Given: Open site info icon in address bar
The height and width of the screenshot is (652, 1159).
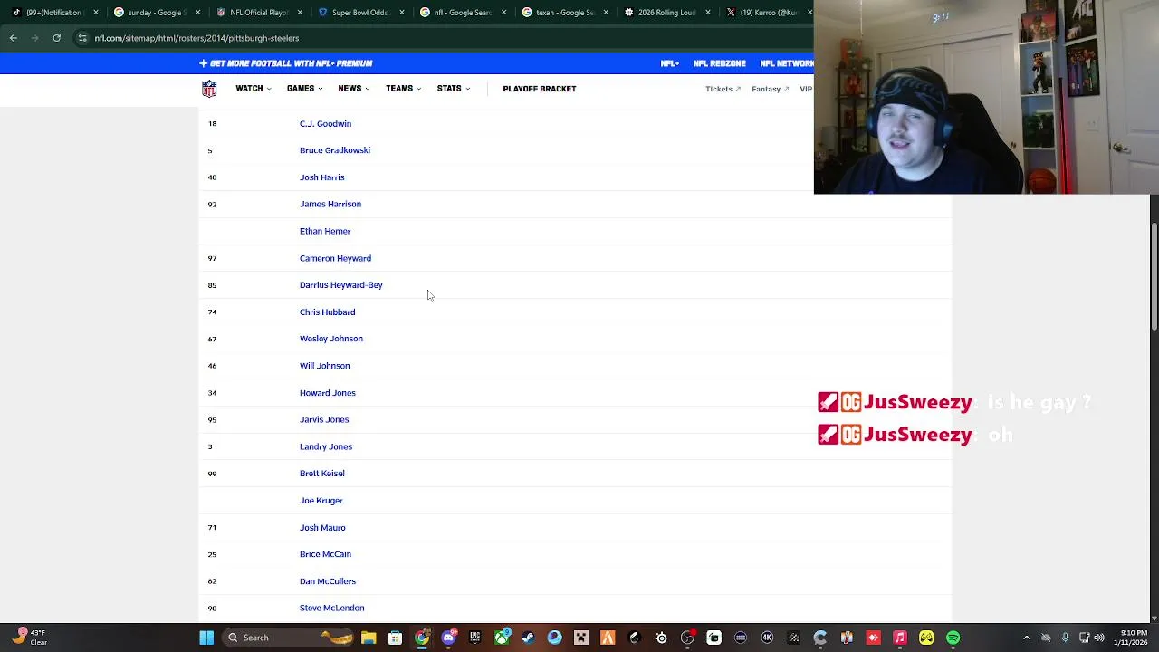Looking at the screenshot, I should pos(82,38).
